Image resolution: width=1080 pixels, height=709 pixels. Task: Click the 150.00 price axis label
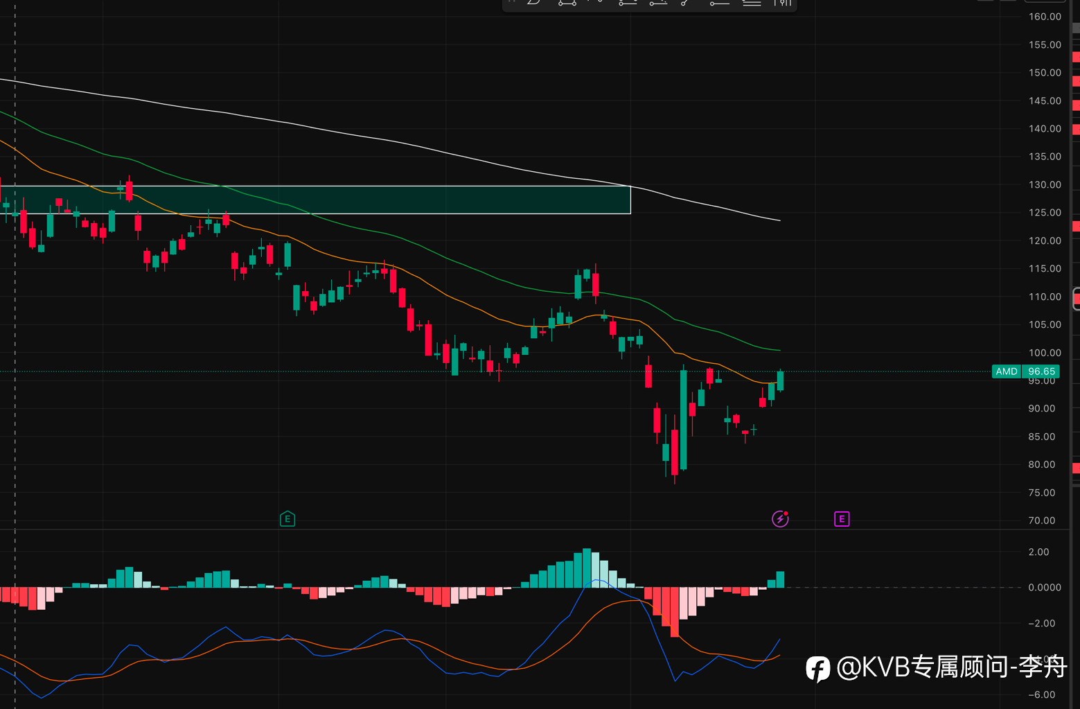click(x=1045, y=73)
